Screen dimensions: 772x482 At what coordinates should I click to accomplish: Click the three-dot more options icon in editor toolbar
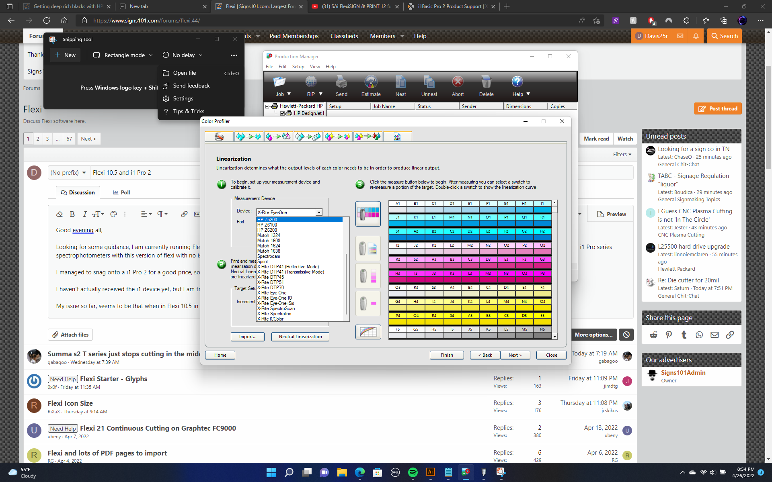coord(125,214)
